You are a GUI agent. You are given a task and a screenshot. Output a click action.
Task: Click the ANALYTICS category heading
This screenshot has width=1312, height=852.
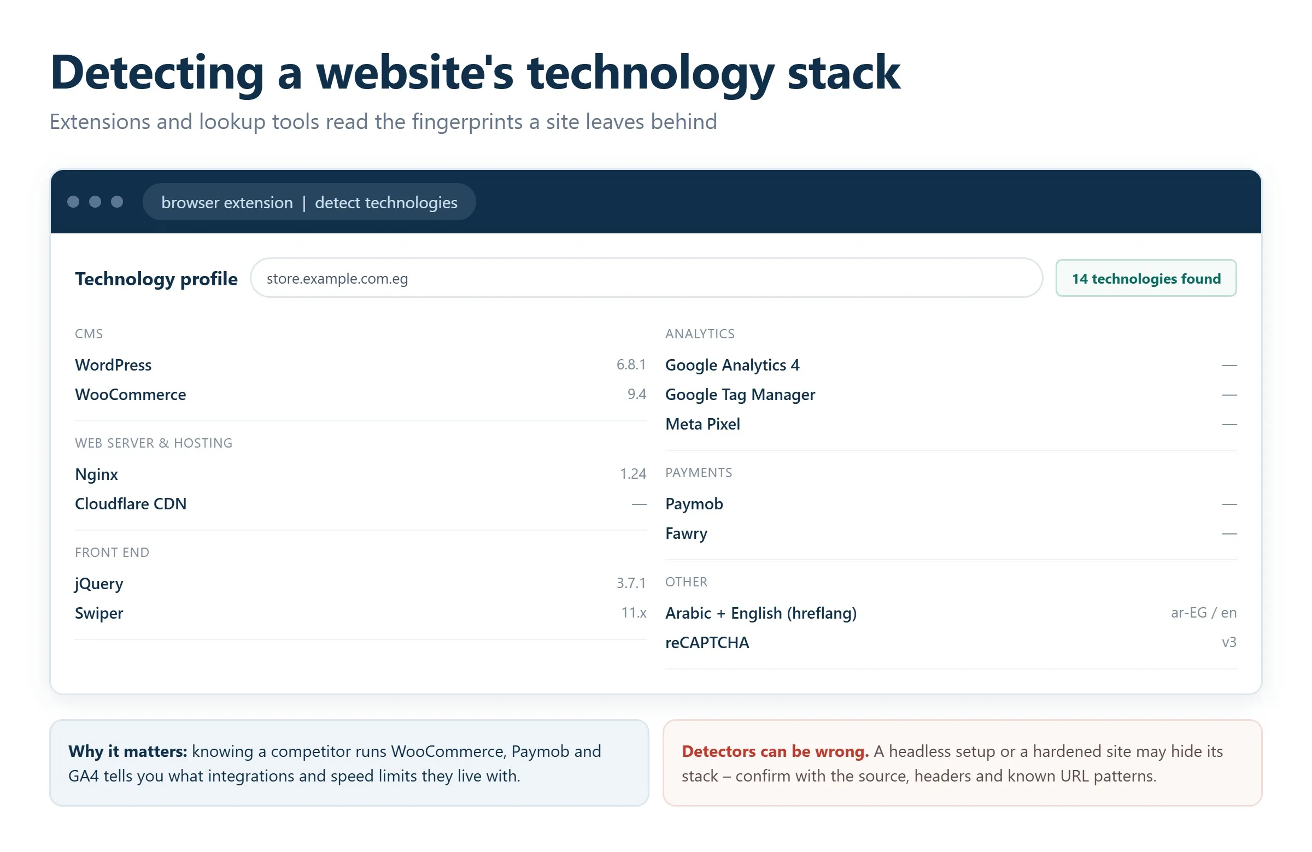[700, 334]
